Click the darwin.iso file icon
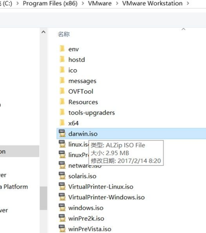206x233 pixels. [x=62, y=133]
